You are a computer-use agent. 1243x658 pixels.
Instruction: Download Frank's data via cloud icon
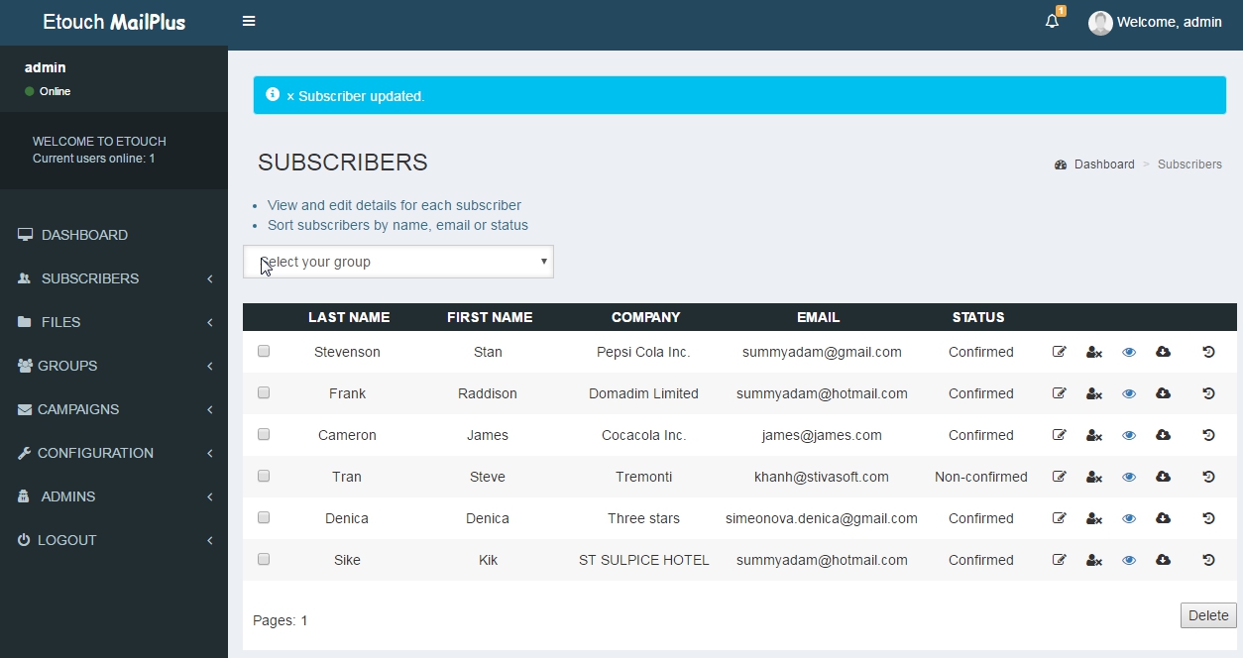1164,393
